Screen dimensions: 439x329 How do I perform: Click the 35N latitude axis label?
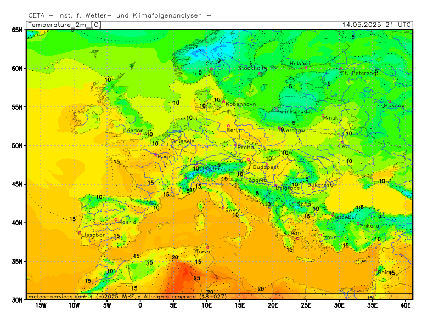click(18, 262)
